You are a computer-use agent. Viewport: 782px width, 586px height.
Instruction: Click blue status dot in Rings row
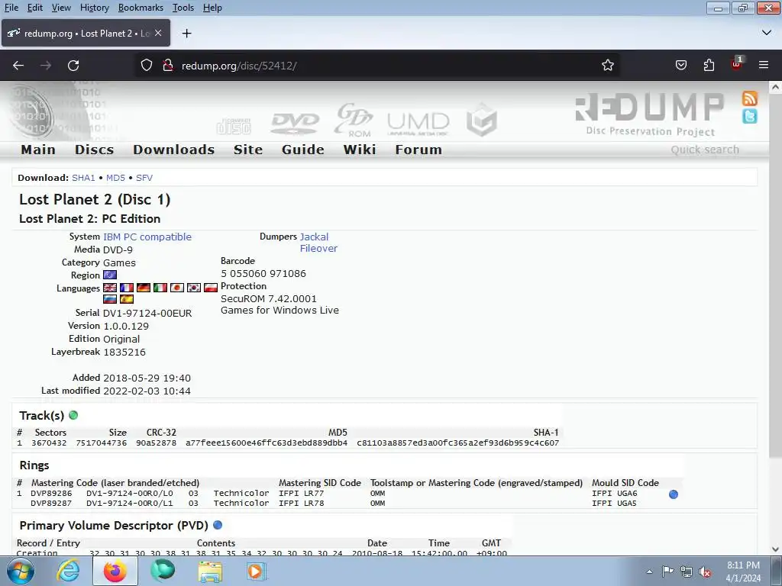pos(674,494)
